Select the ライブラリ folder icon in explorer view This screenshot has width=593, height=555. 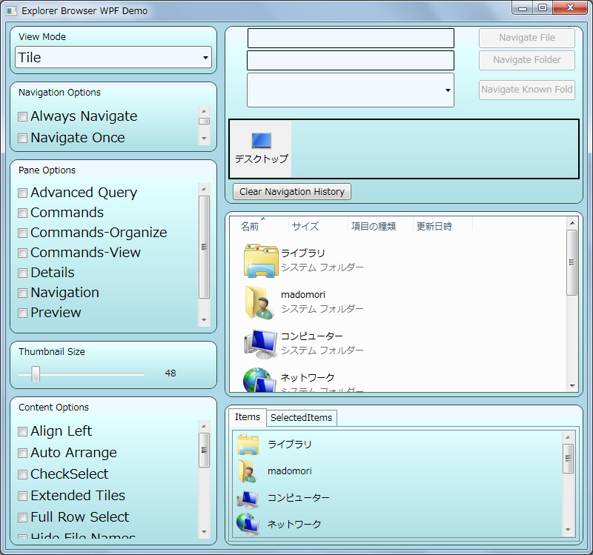[261, 261]
